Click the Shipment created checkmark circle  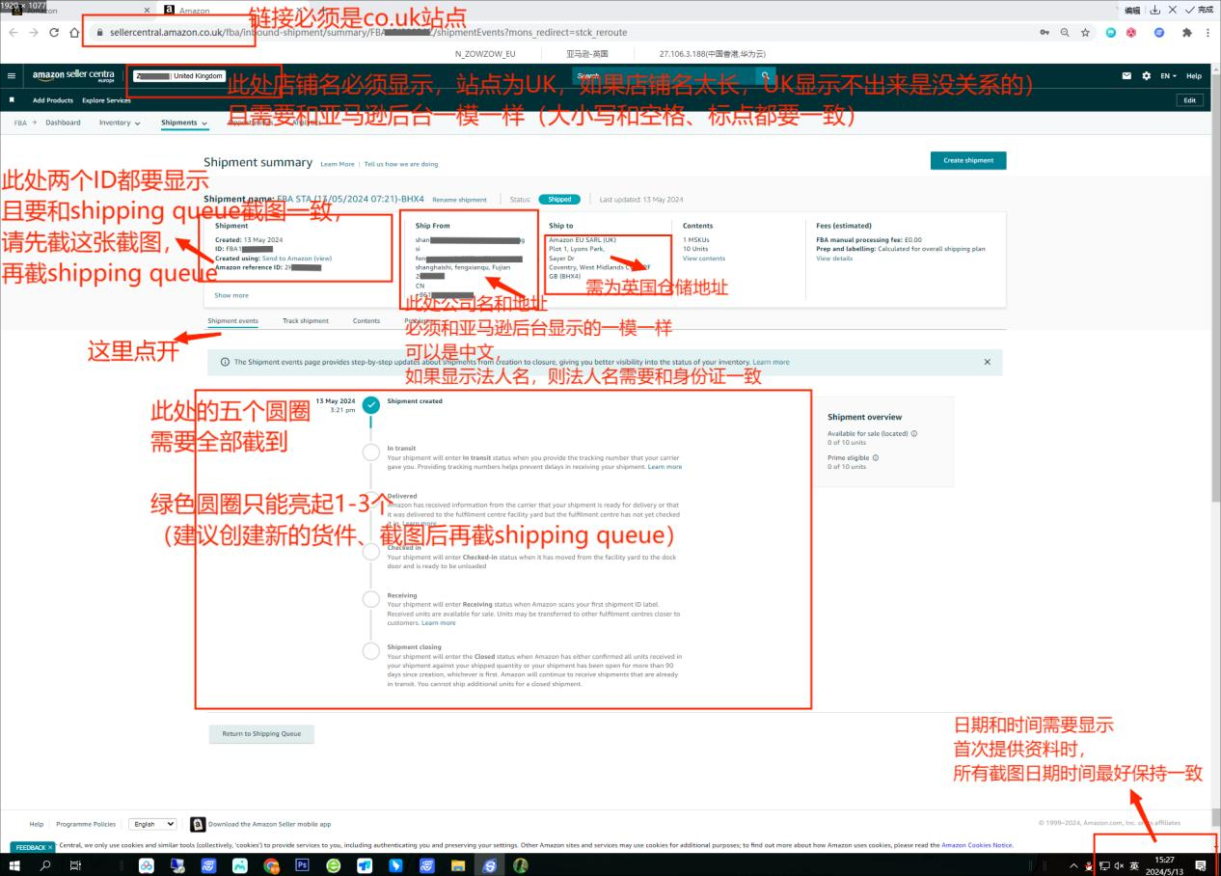pos(370,405)
